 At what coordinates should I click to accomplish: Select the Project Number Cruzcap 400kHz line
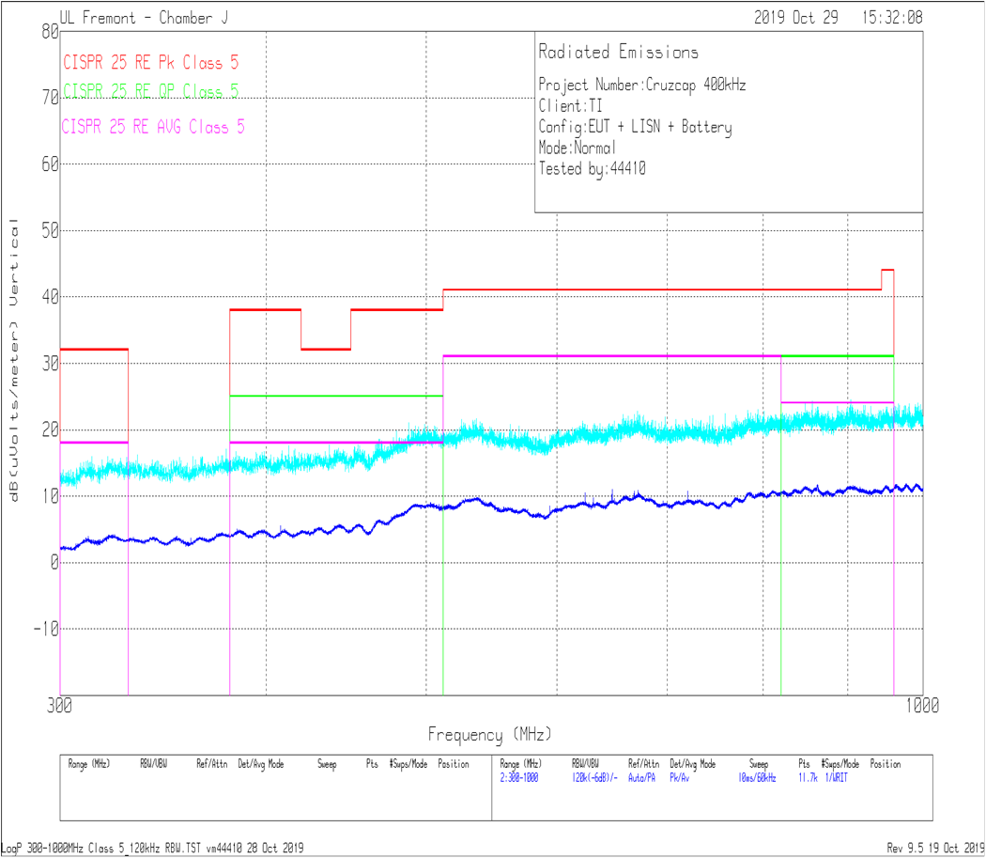click(642, 85)
